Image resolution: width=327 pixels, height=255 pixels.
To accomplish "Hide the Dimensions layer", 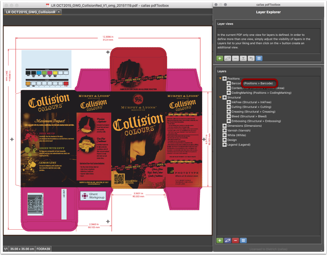I will click(x=225, y=126).
